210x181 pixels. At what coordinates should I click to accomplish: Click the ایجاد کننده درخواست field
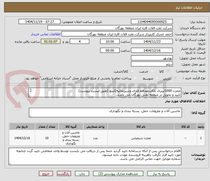click(x=117, y=34)
